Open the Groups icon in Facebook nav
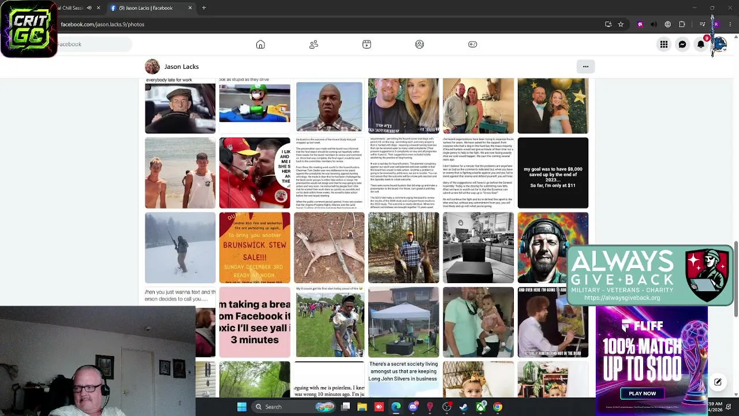 420,44
